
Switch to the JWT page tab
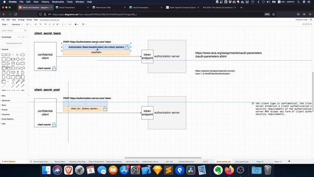[169, 162]
